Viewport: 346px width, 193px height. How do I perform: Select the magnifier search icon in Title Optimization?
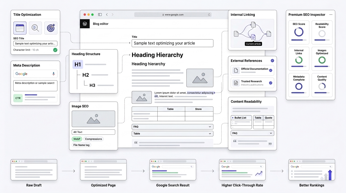pos(35,28)
